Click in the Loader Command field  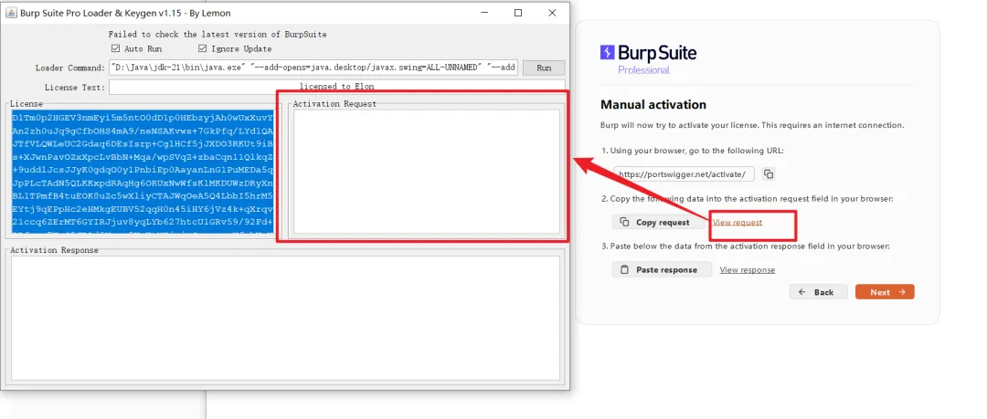[x=313, y=68]
